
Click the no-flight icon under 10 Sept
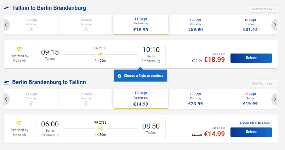pos(86,29)
